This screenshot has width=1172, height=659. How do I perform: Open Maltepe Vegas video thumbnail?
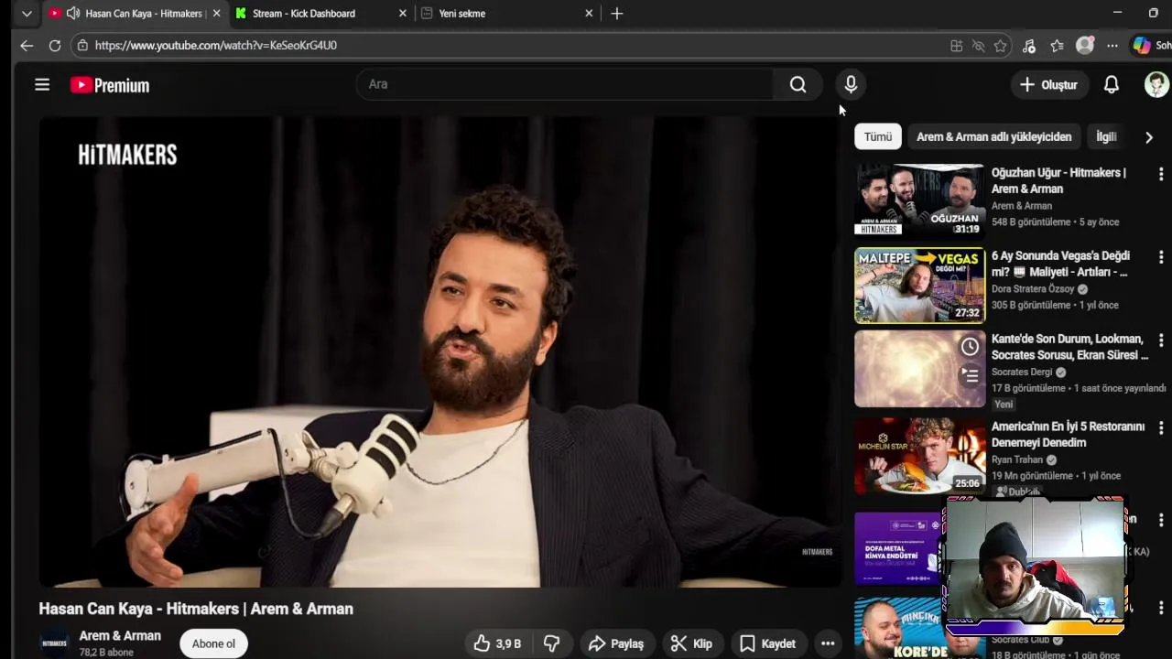(919, 286)
